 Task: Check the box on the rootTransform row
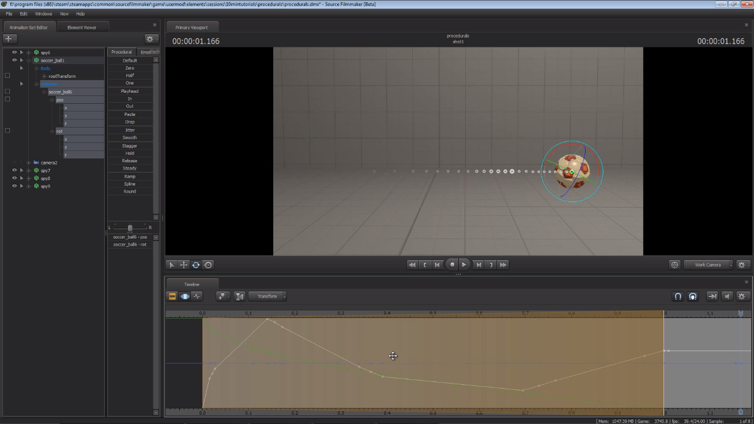point(7,76)
